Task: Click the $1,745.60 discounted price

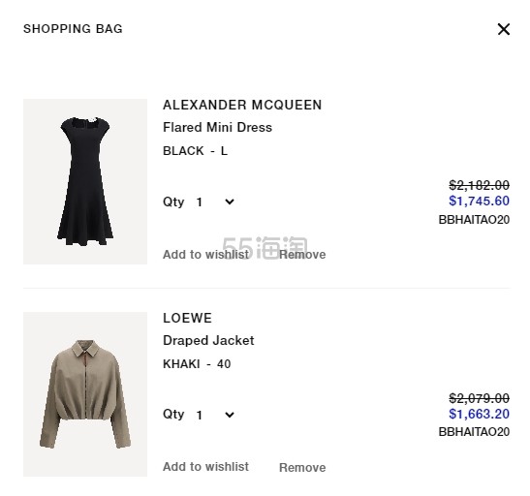Action: coord(479,201)
